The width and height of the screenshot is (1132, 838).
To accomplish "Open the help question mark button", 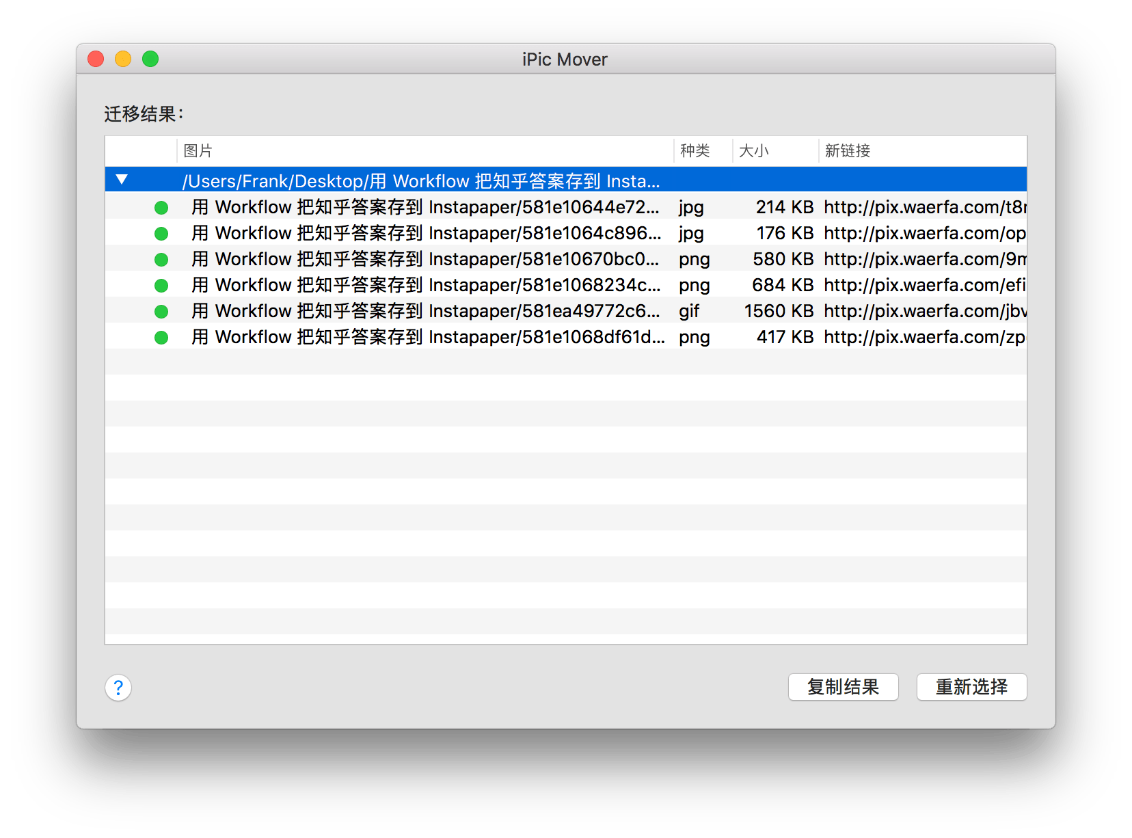I will point(118,688).
